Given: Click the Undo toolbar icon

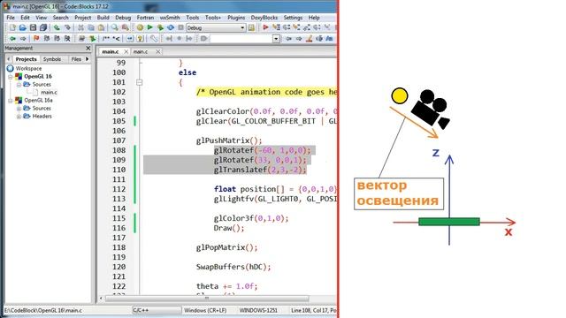Looking at the screenshot, I should [x=57, y=27].
